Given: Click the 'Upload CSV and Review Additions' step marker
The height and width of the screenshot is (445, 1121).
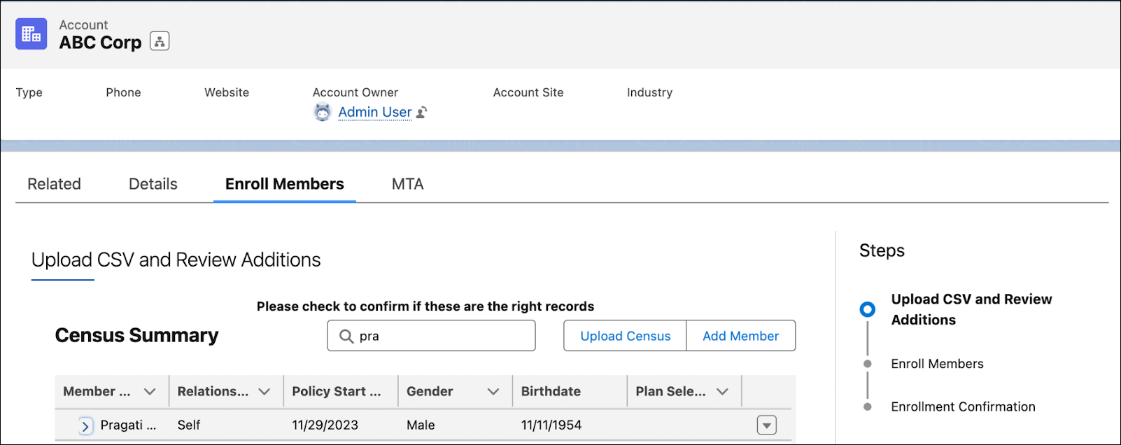Looking at the screenshot, I should 868,309.
